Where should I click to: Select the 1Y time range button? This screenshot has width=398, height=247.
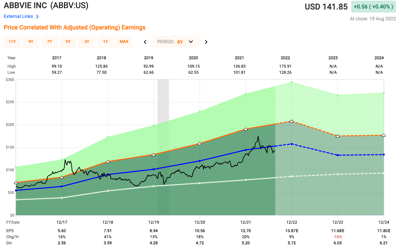(105, 42)
